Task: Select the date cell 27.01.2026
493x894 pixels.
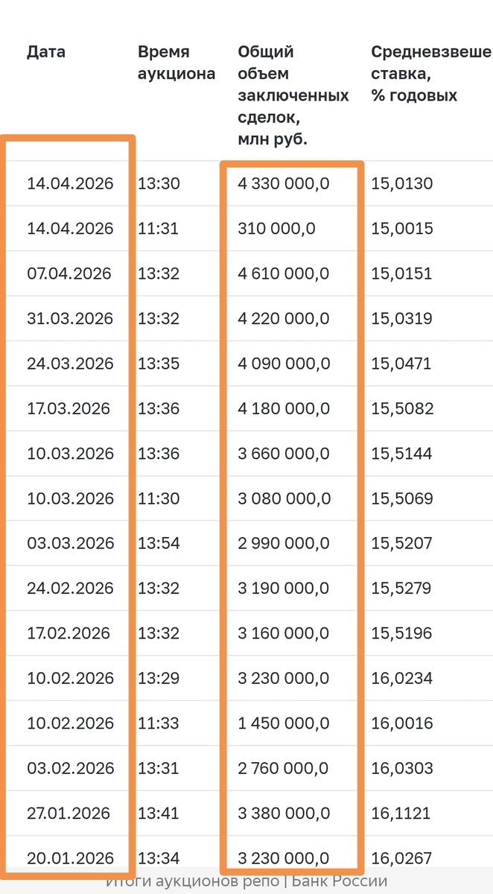Action: click(x=69, y=813)
